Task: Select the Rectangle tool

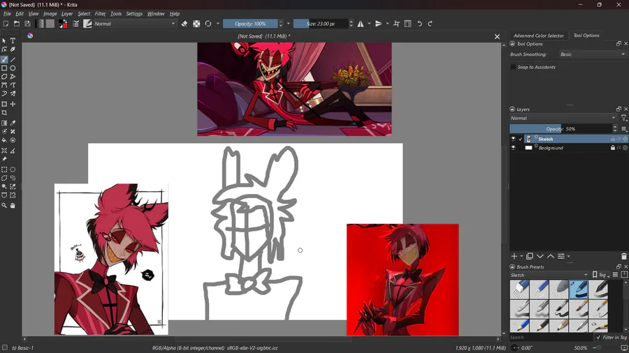Action: [x=4, y=68]
